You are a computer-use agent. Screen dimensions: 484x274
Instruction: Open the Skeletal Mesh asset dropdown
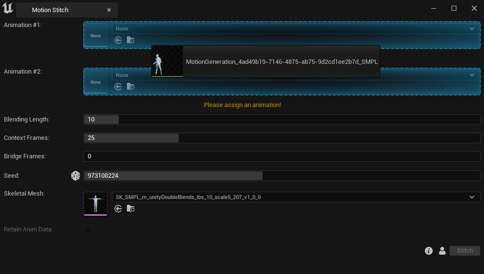[471, 197]
